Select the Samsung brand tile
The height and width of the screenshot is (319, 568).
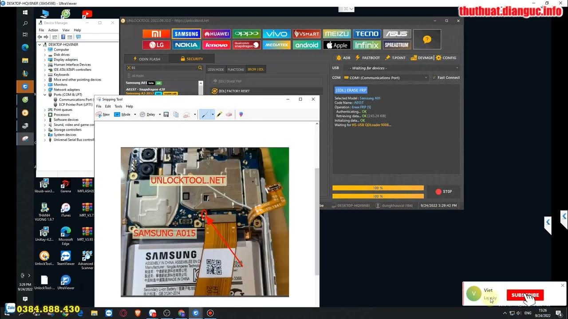click(x=186, y=34)
